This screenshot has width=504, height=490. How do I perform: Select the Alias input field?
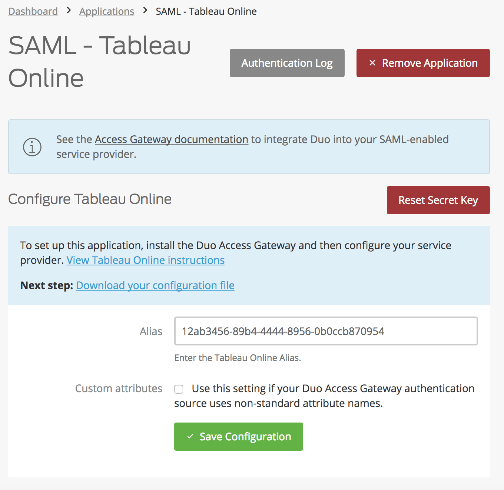tap(325, 331)
